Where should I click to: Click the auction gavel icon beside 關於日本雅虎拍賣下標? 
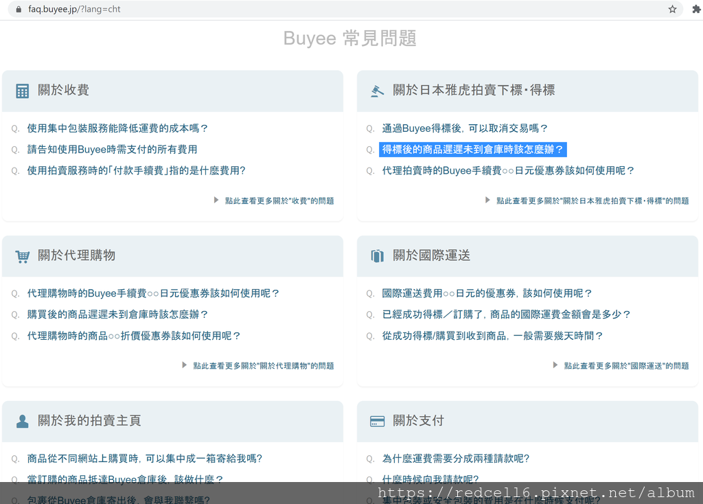[x=377, y=91]
